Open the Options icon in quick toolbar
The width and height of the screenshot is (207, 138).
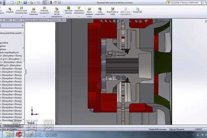click(x=59, y=3)
